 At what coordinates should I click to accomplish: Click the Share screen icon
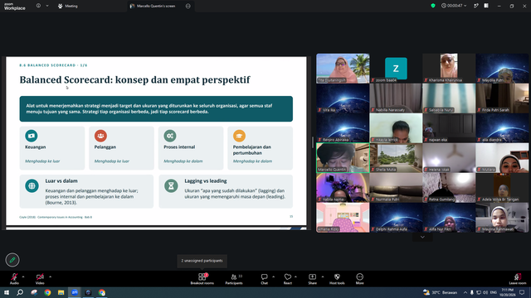point(312,279)
